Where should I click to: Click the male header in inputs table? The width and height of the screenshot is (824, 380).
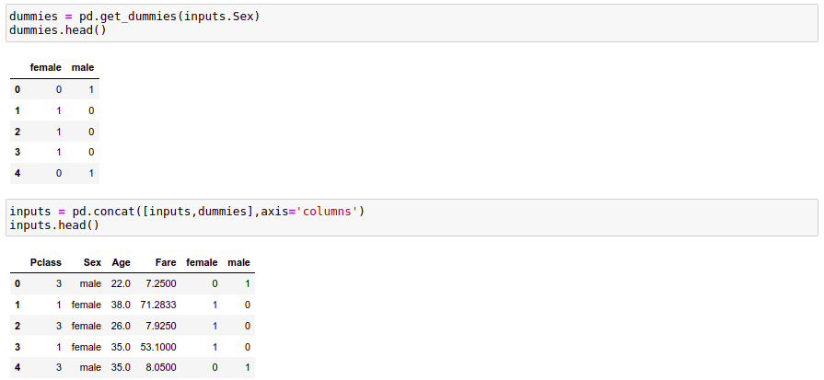[238, 262]
